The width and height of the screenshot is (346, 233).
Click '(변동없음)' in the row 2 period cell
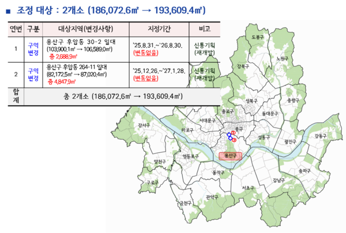[146, 78]
